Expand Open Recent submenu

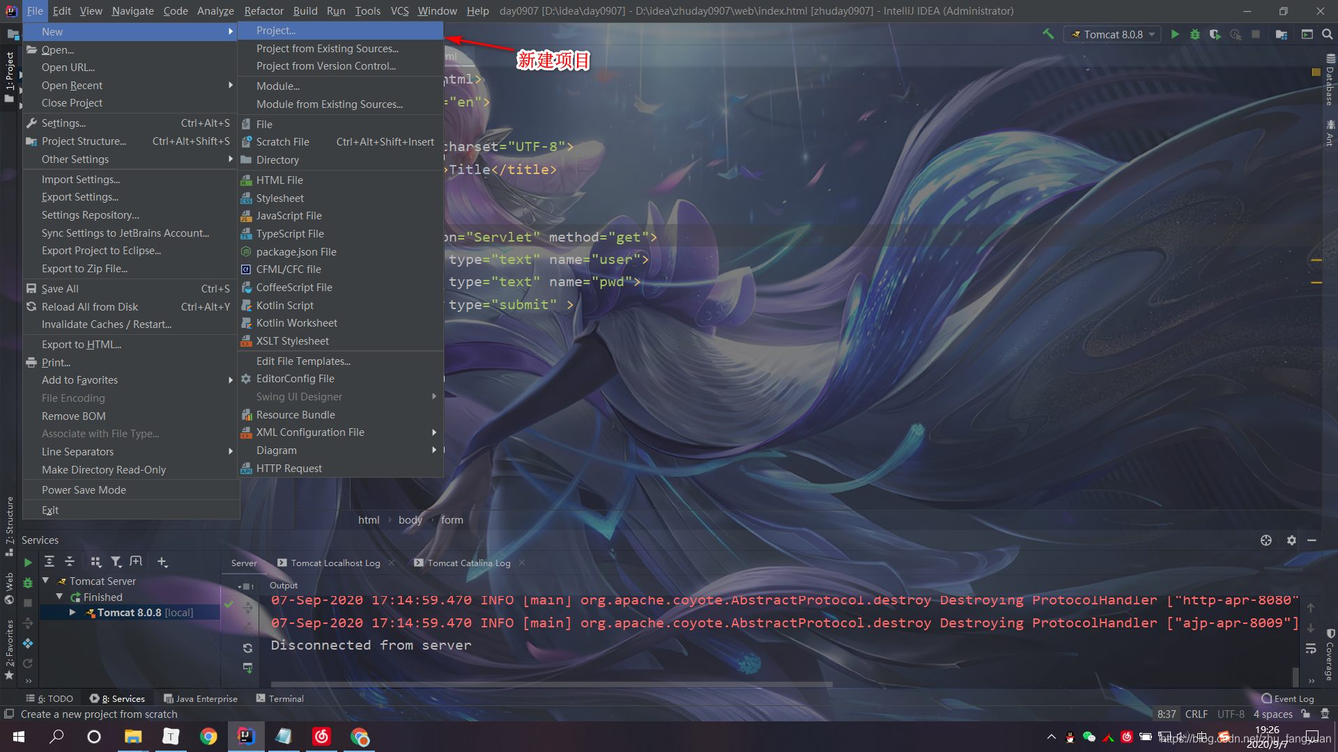click(x=131, y=86)
